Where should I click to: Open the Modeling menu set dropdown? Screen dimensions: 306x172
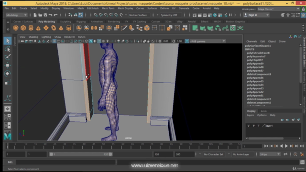pyautogui.click(x=16, y=15)
